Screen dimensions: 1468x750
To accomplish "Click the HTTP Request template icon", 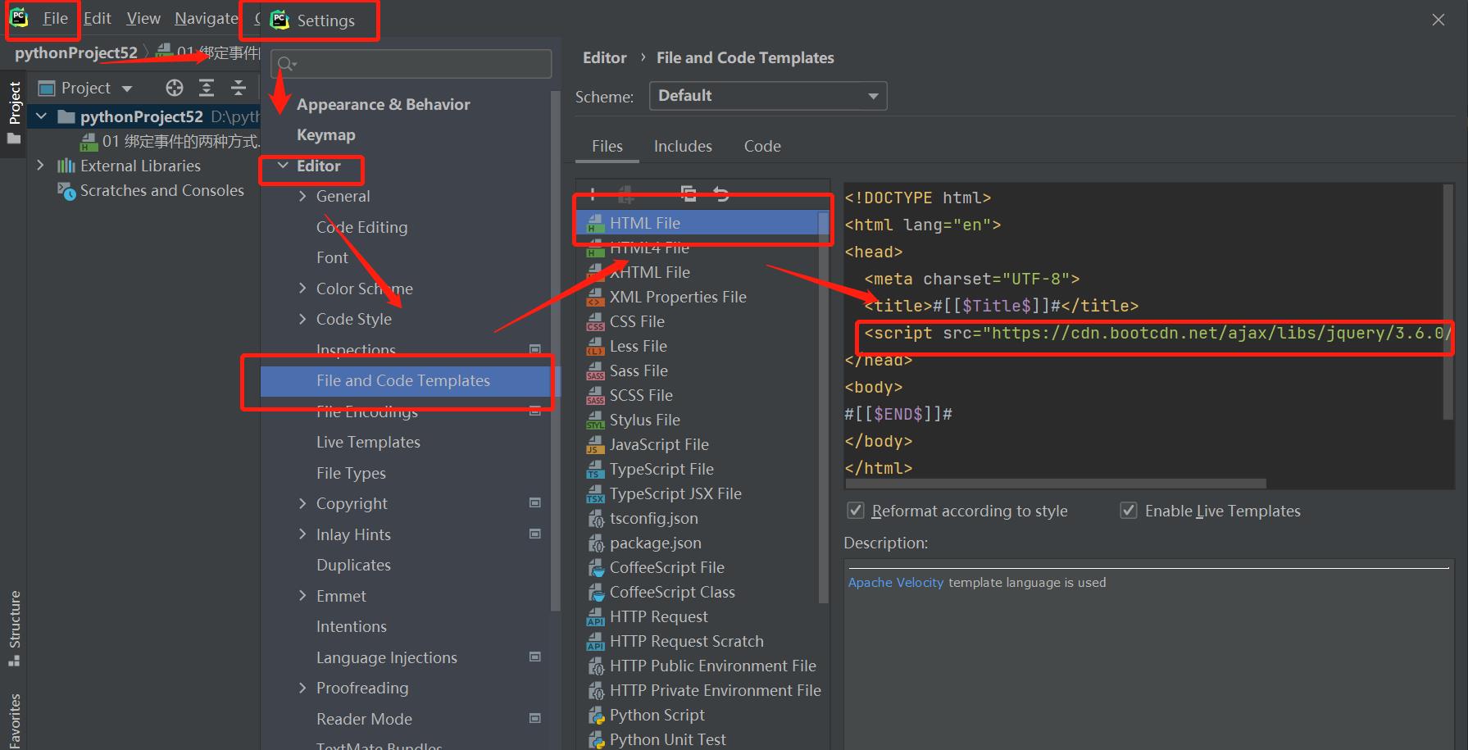I will click(x=596, y=617).
